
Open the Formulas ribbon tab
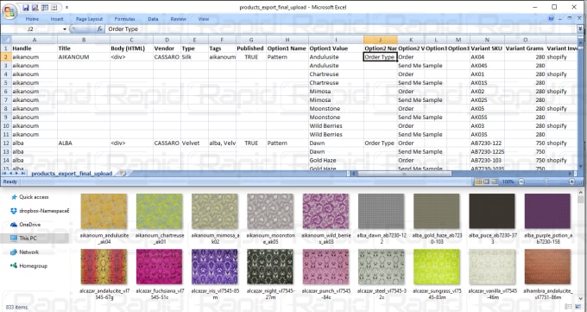click(x=125, y=19)
